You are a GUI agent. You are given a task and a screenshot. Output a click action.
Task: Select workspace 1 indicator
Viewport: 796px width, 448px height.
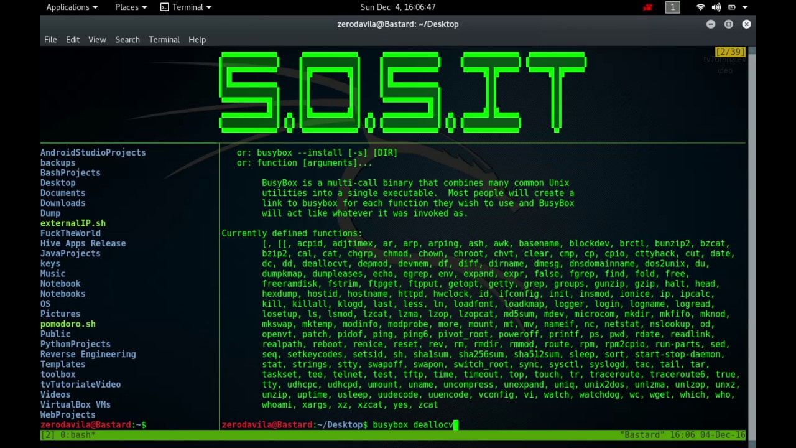click(x=672, y=7)
